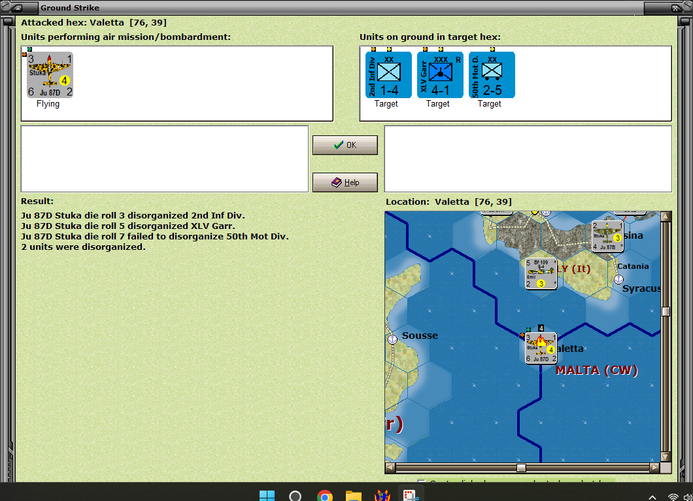
Task: Click the '2 units were disorganized.' result line
Action: click(x=83, y=247)
